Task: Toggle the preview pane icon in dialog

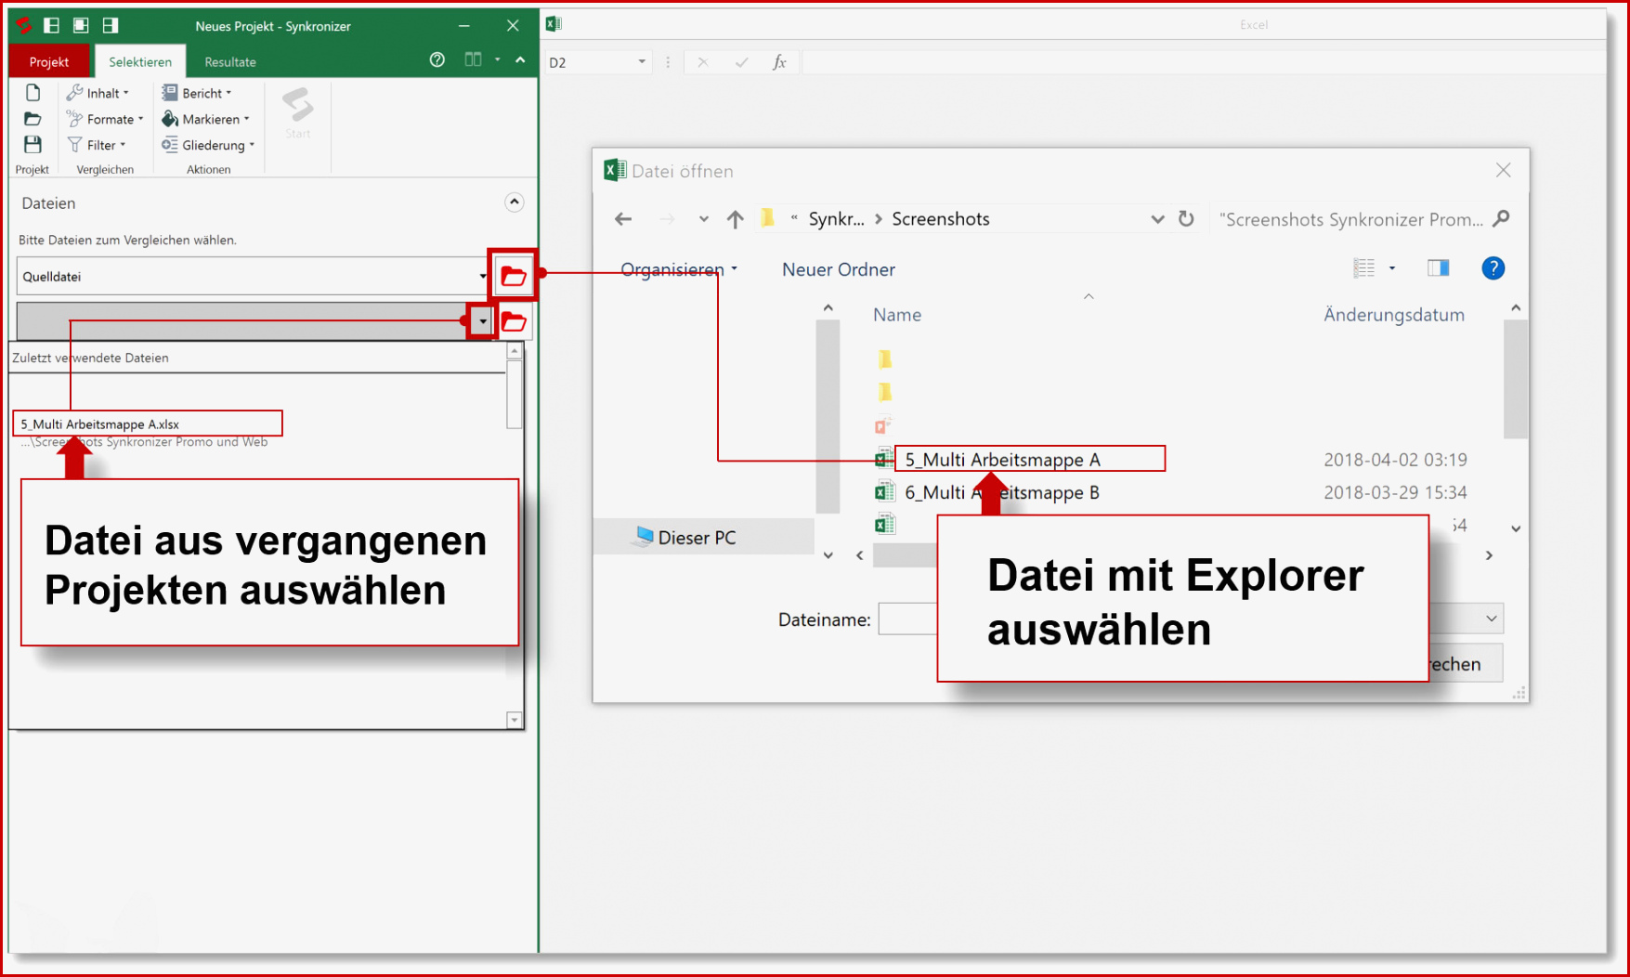Action: coord(1438,268)
